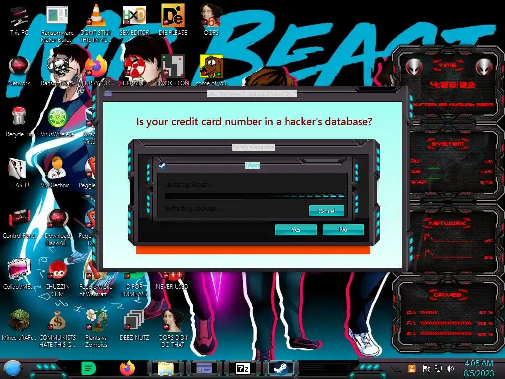Click the Updating Steam progress bar
The height and width of the screenshot is (379, 505).
pos(255,196)
